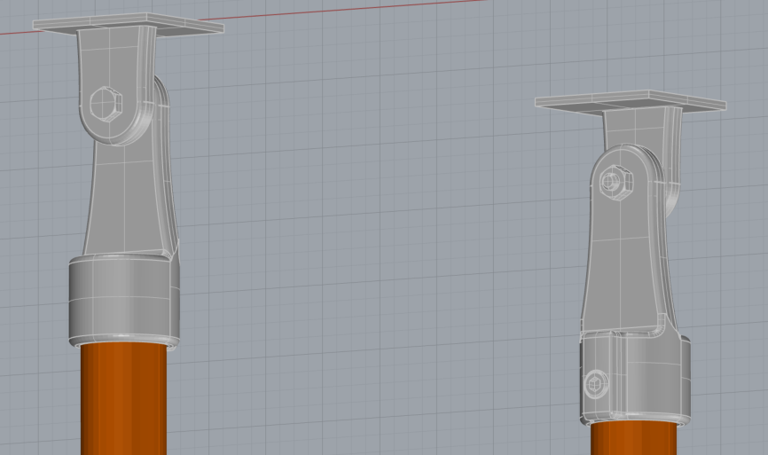Click the hex nut on right pivot
The image size is (768, 455).
[613, 181]
